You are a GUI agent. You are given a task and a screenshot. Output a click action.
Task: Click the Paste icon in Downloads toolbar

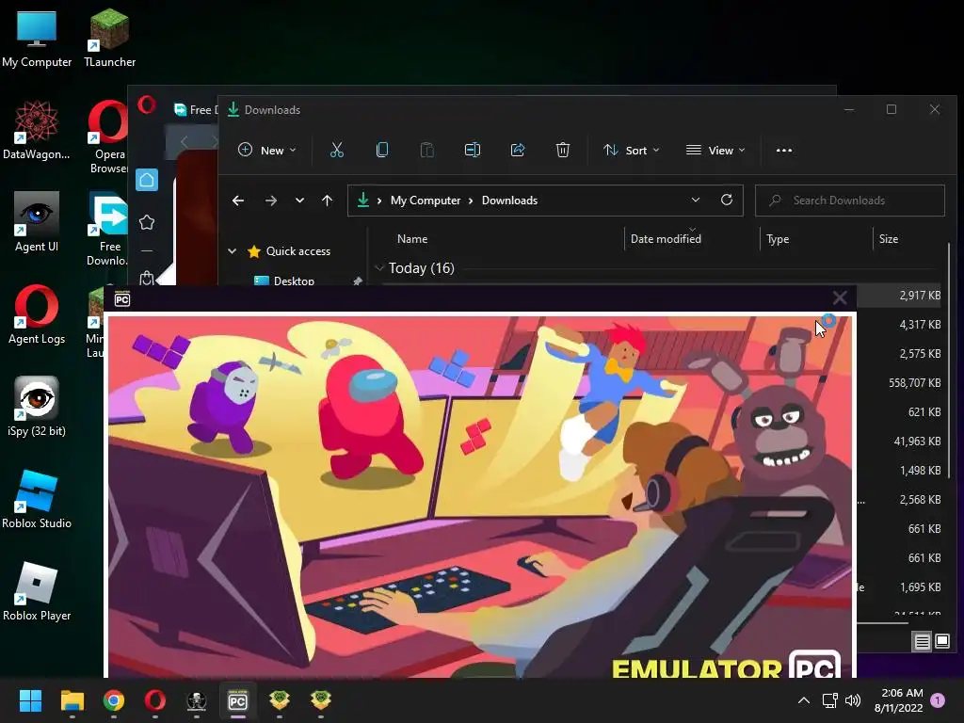tap(426, 150)
